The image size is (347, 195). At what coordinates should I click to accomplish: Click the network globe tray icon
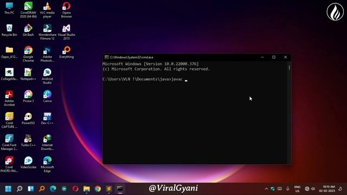point(307,189)
